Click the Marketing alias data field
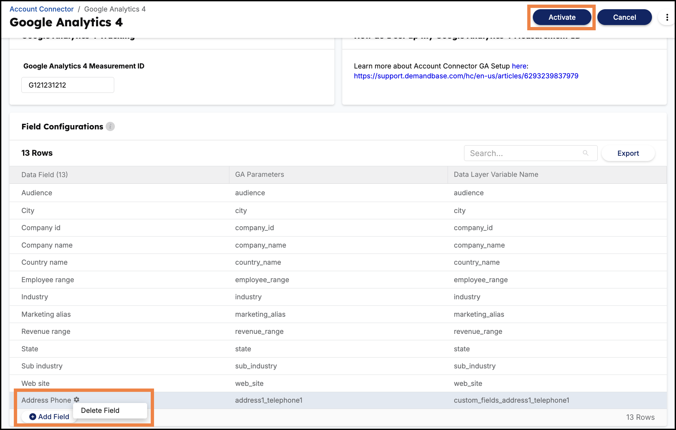 [x=46, y=314]
